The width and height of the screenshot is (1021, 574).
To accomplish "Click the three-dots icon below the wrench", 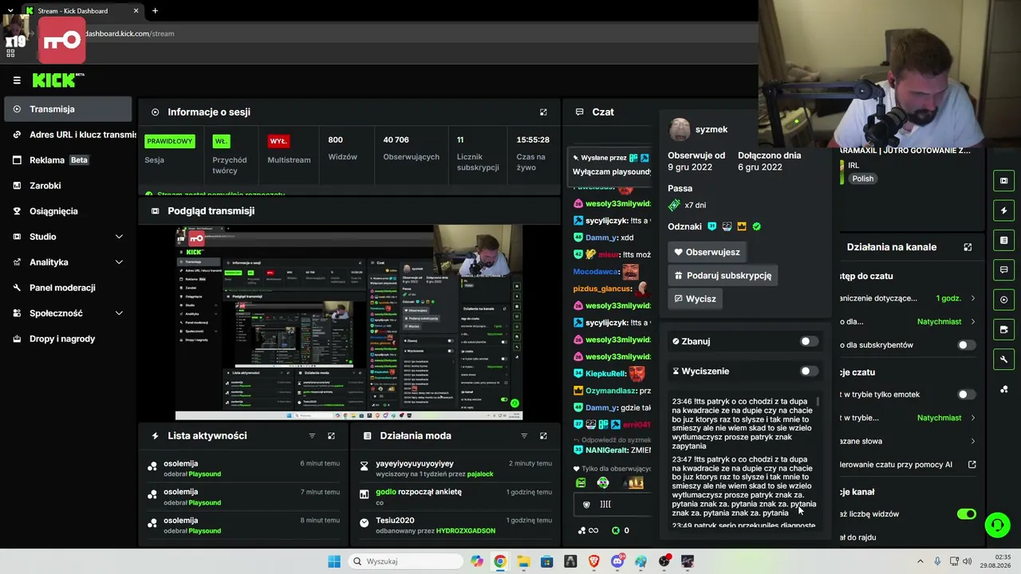I will point(1003,389).
